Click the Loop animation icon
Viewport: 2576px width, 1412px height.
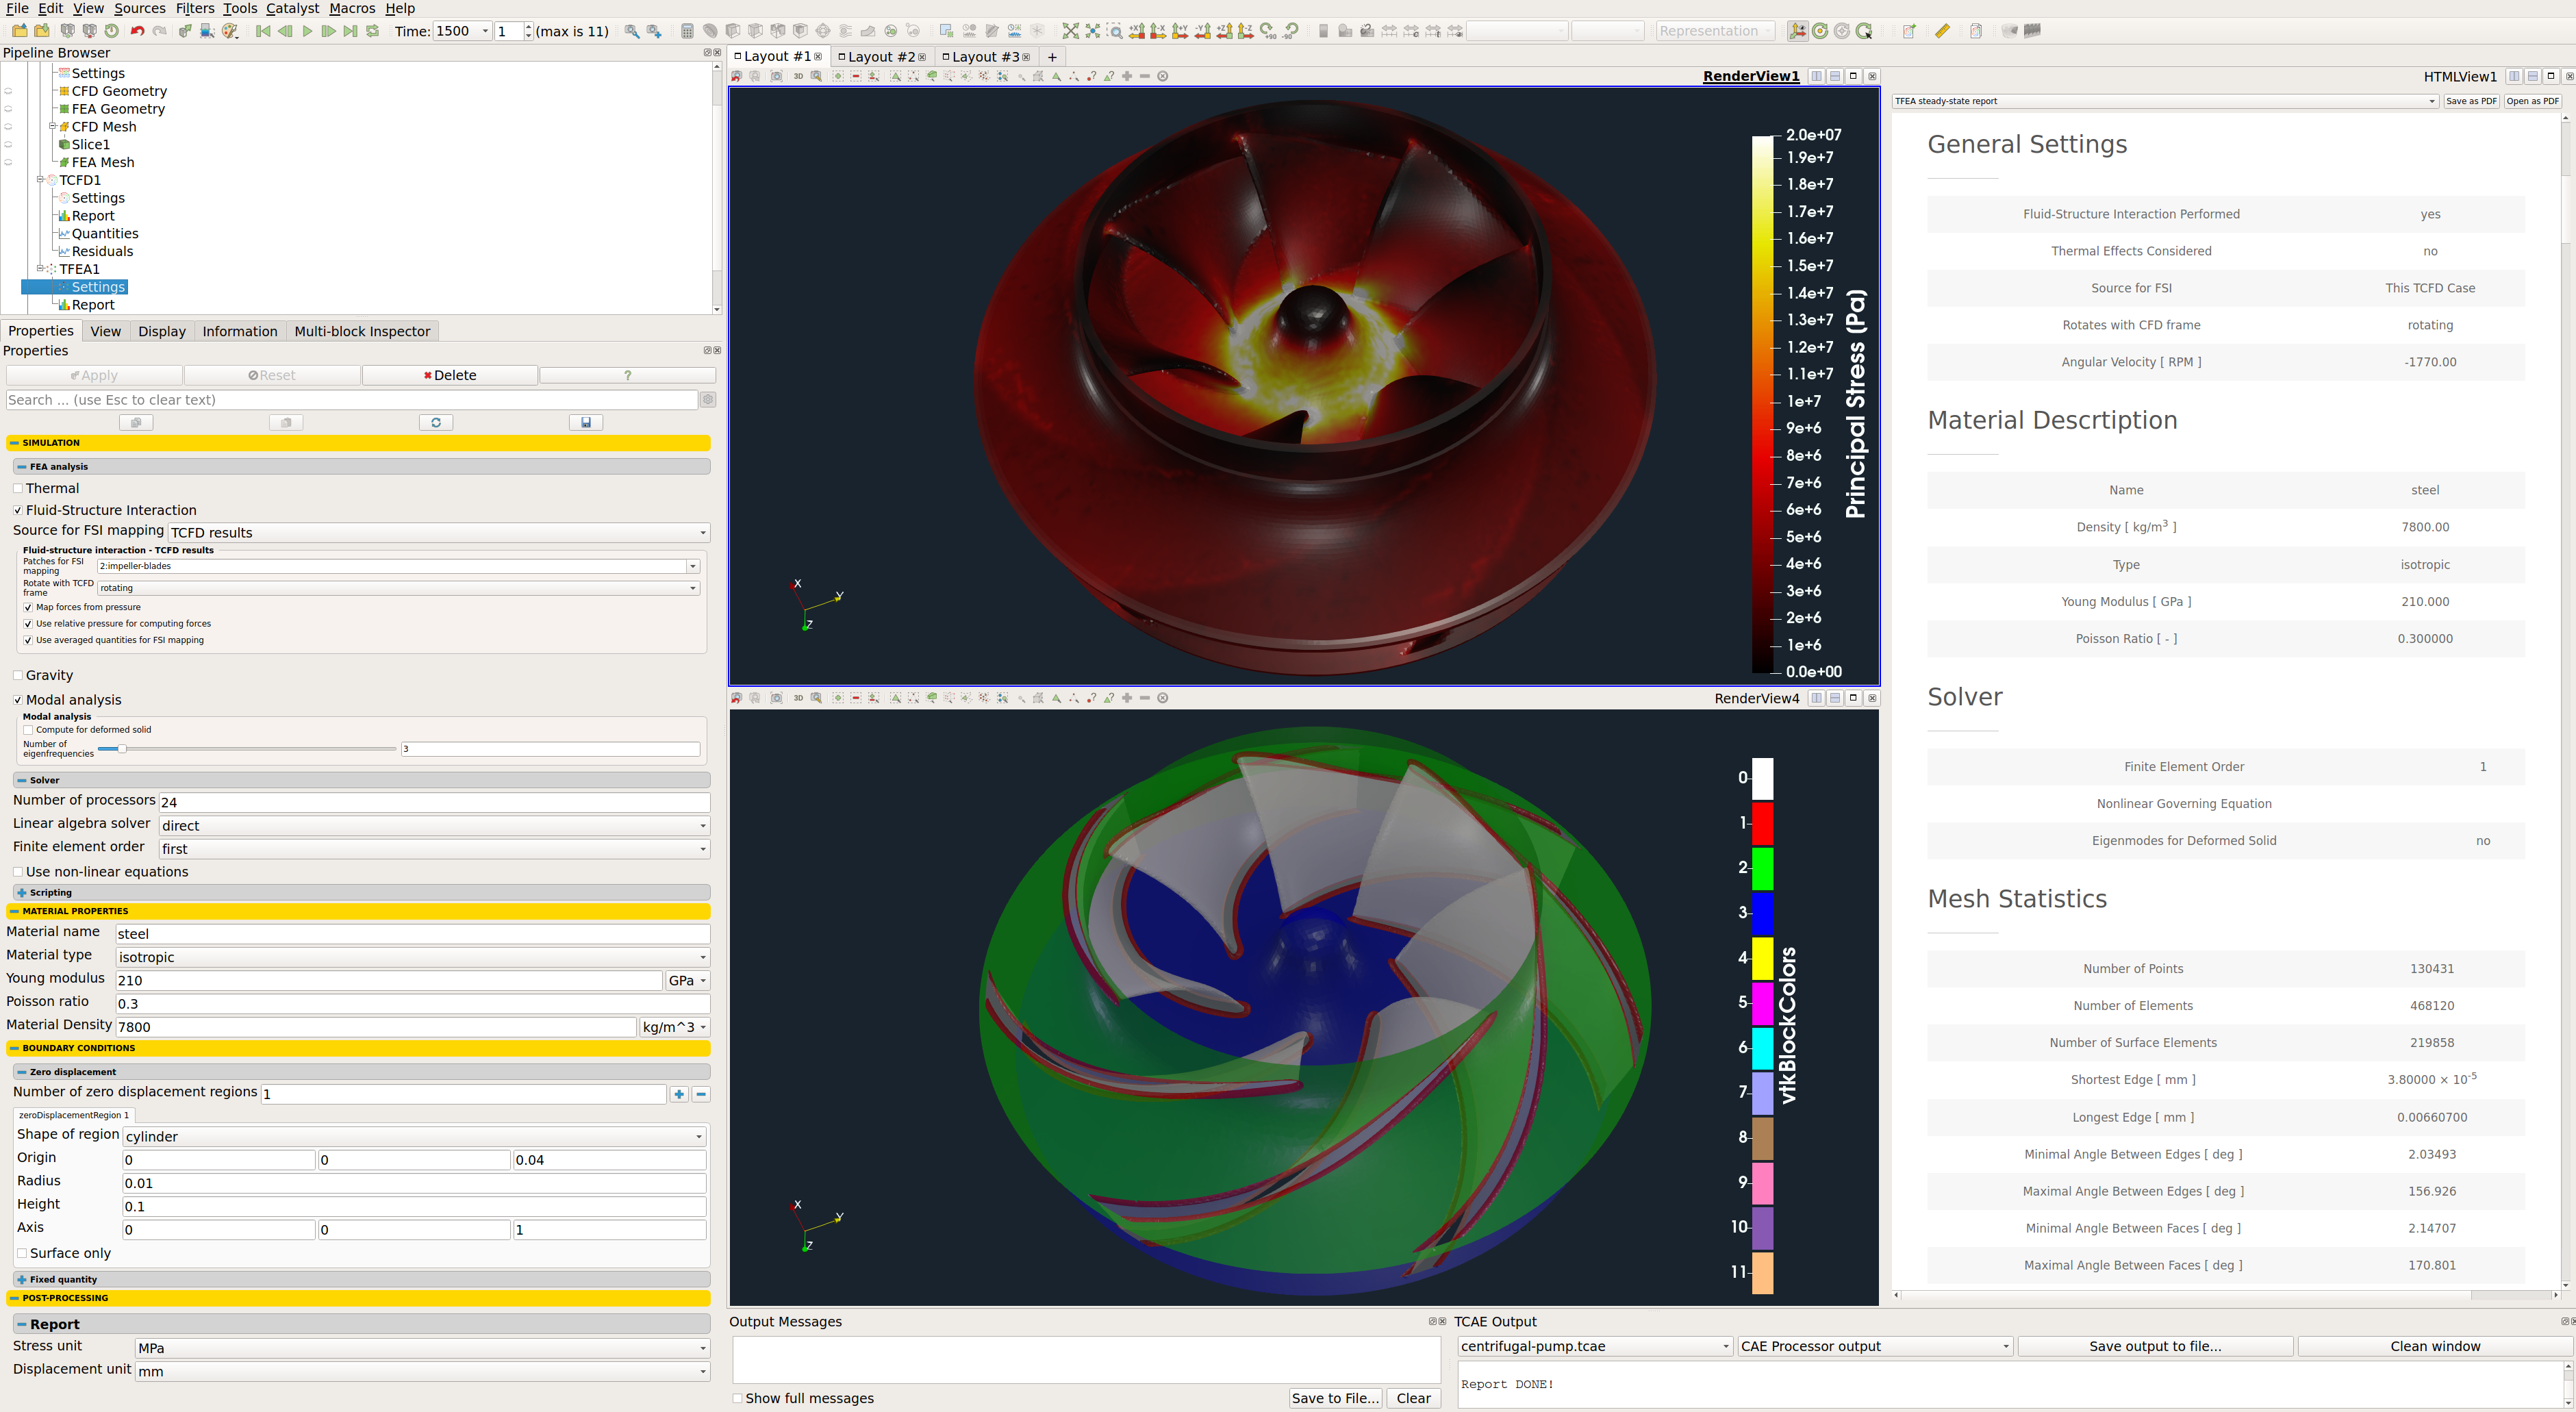point(373,31)
